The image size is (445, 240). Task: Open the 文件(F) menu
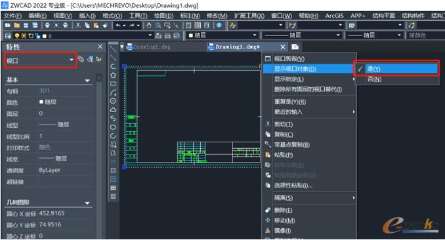coord(12,16)
